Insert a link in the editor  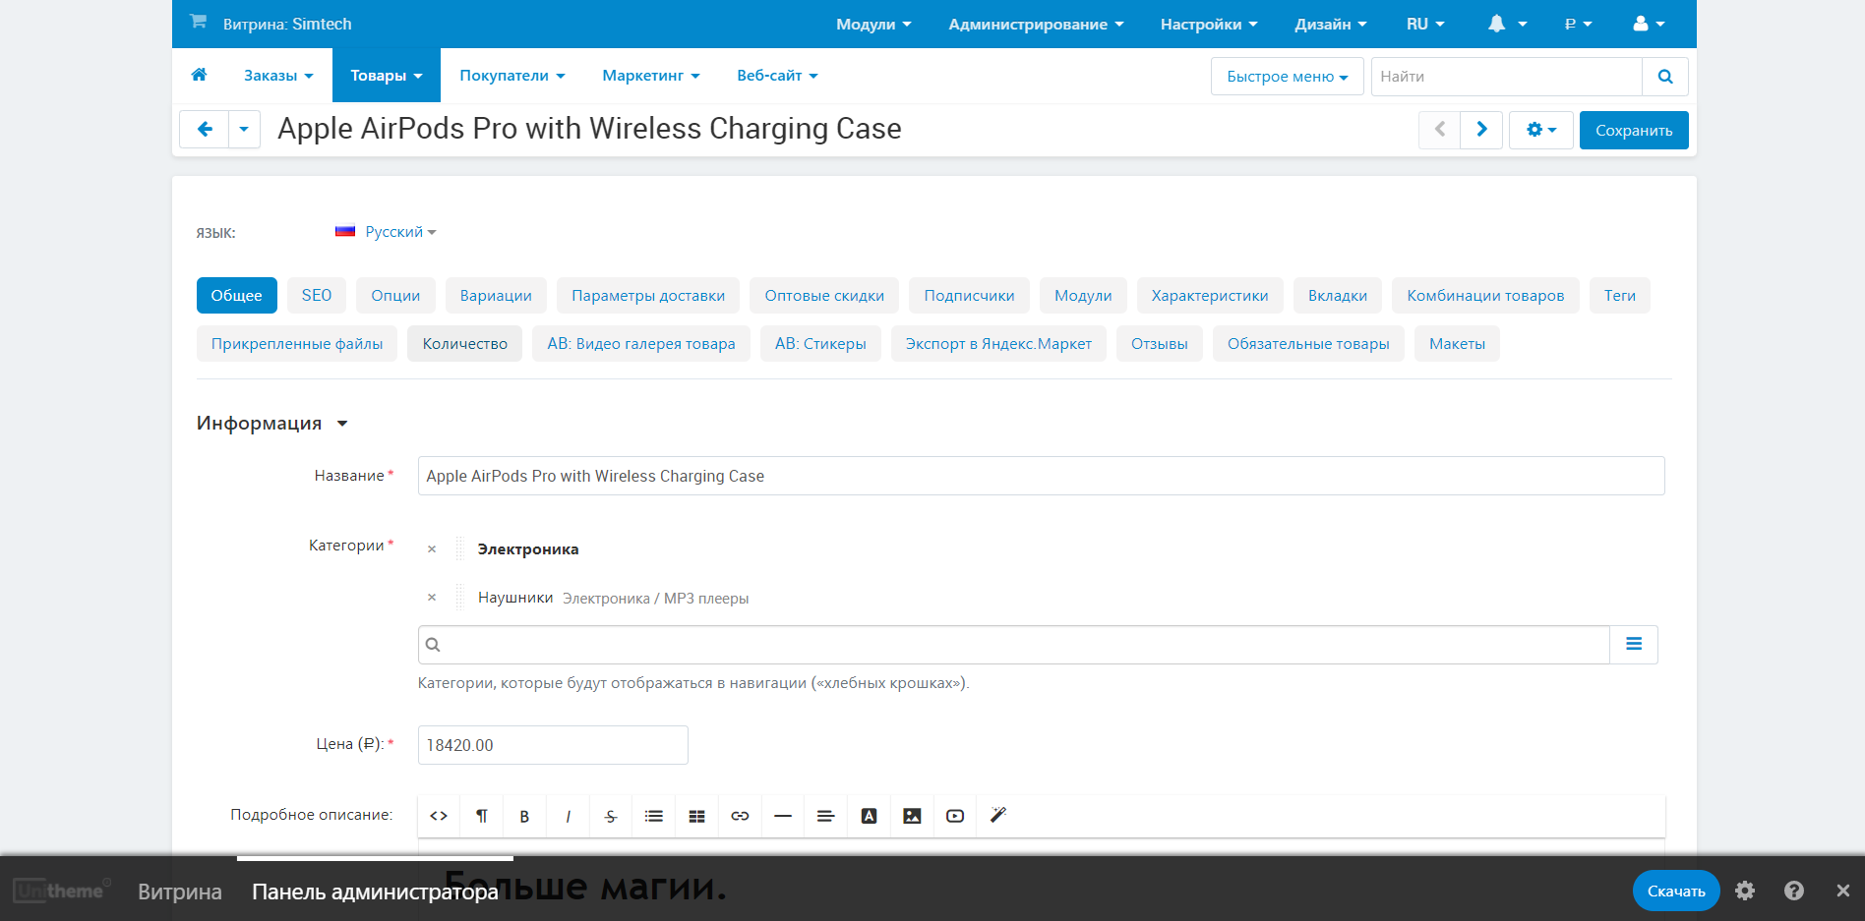(740, 816)
